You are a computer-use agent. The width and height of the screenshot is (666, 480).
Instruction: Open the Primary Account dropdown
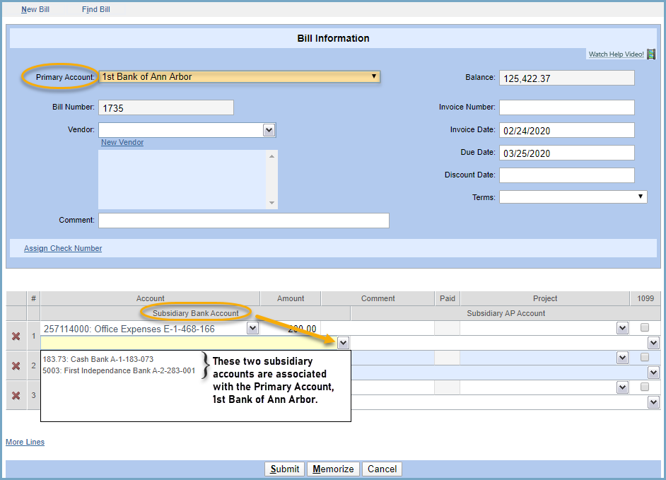(240, 77)
